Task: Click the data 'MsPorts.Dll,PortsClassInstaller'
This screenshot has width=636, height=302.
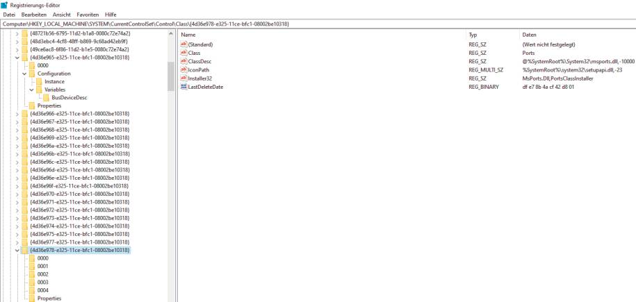Action: tap(557, 78)
